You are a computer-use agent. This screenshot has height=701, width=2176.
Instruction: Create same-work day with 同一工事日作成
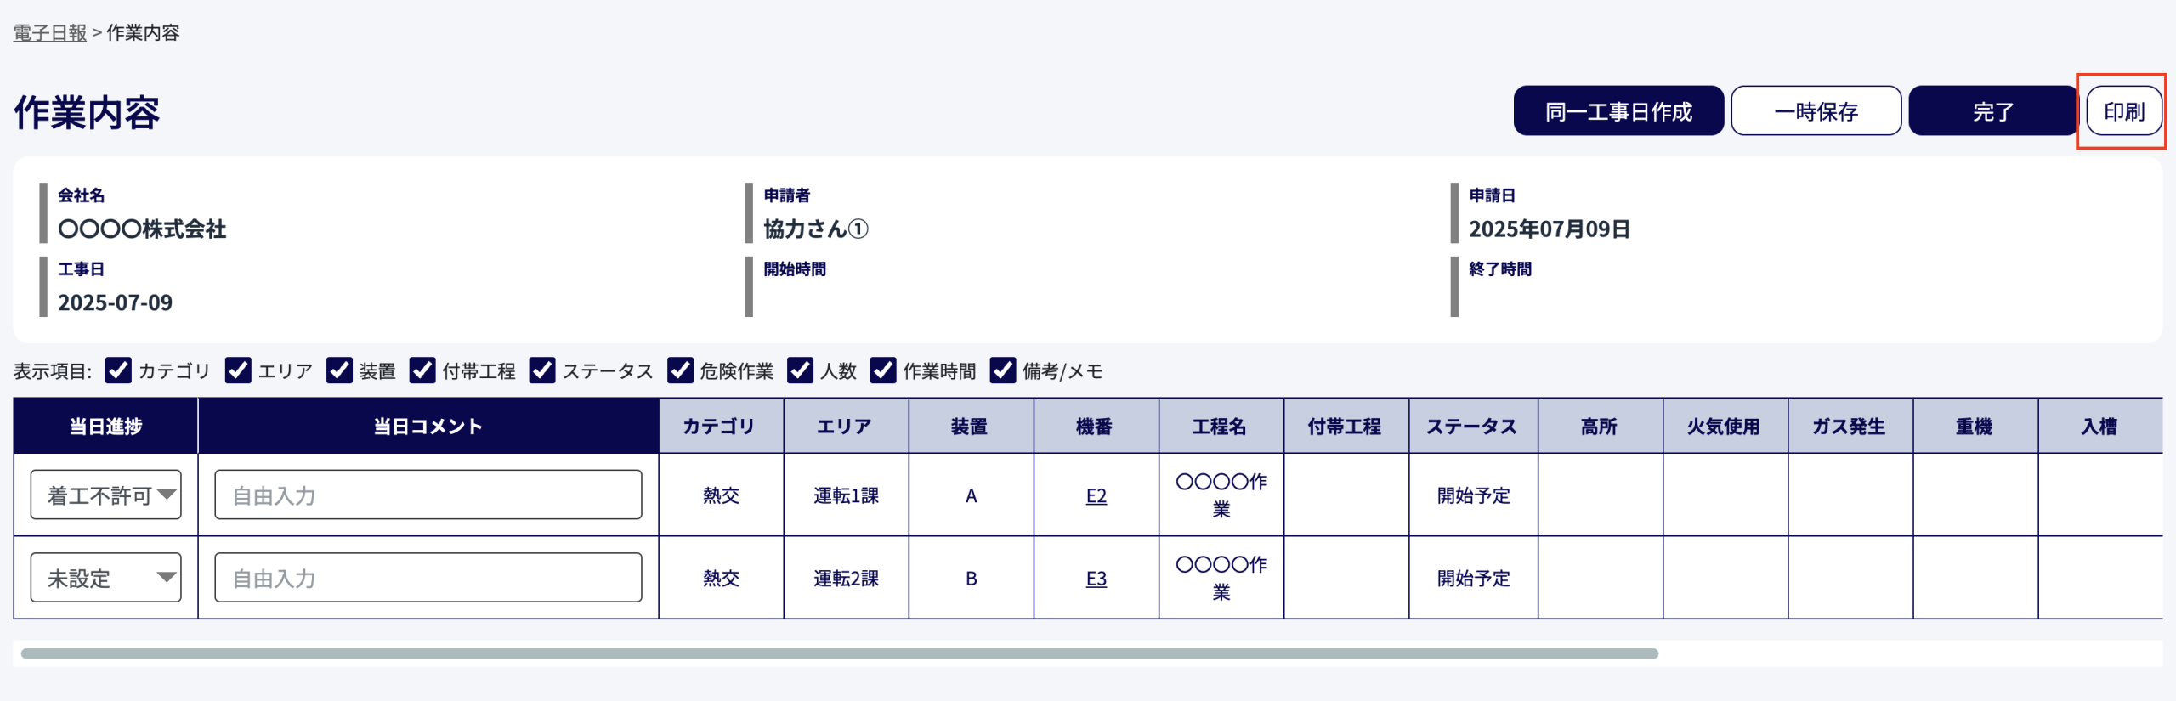click(x=1618, y=111)
